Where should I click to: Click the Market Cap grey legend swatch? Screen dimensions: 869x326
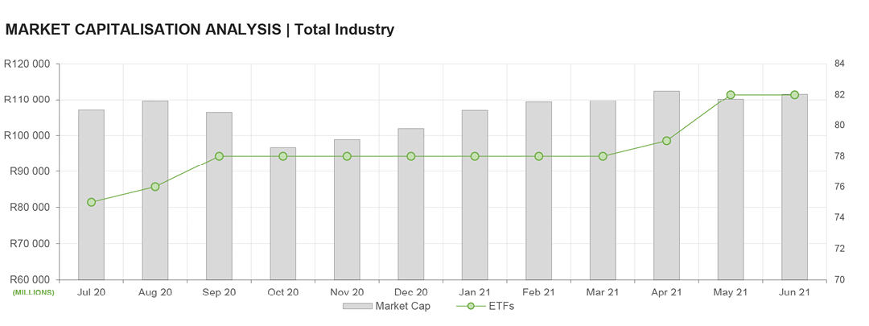[357, 306]
